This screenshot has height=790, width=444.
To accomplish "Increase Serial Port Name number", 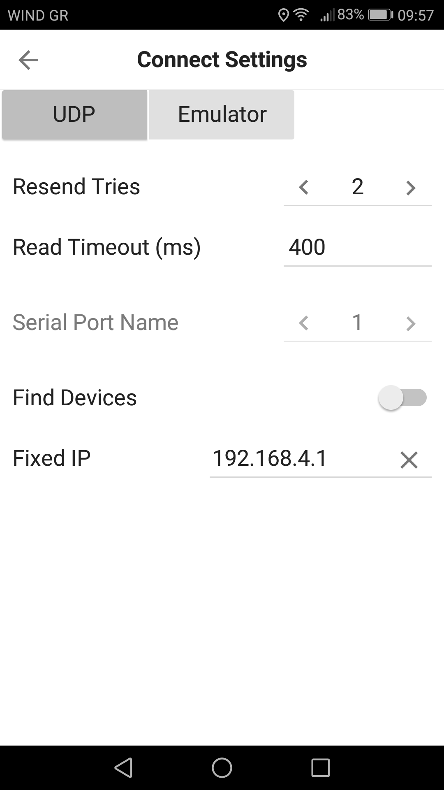I will click(411, 323).
